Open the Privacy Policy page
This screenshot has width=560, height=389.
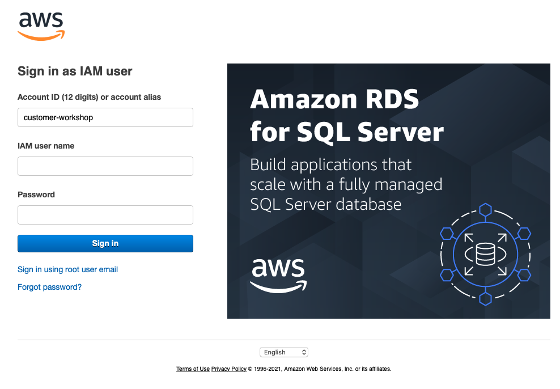[x=228, y=369]
